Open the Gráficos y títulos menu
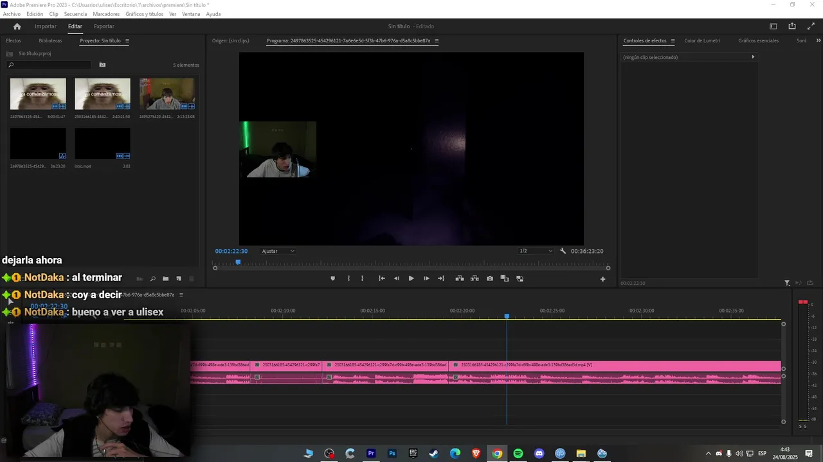 click(x=144, y=14)
